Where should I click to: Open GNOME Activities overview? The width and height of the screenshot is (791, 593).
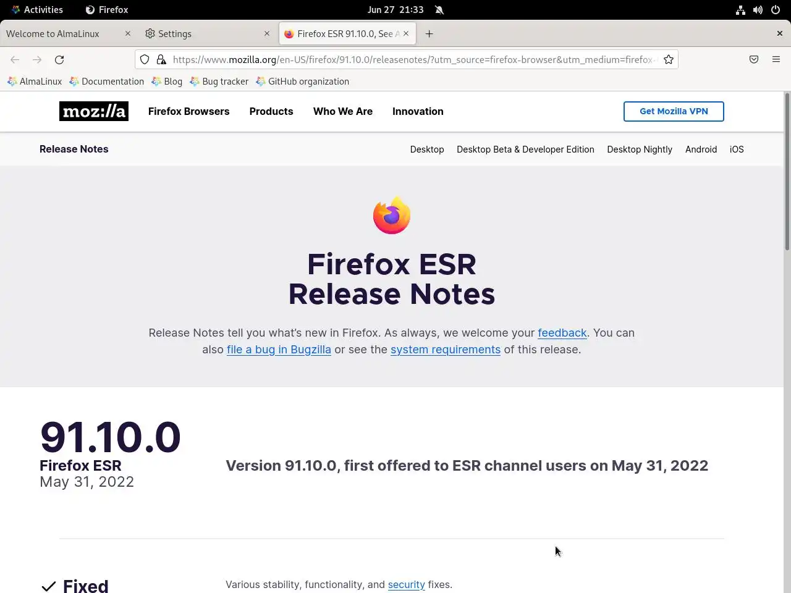click(36, 10)
